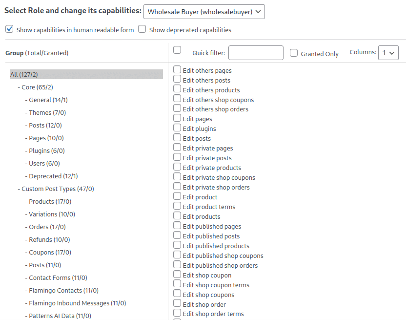Select the Coupons (17/0) group
This screenshot has width=406, height=320.
[x=50, y=252]
